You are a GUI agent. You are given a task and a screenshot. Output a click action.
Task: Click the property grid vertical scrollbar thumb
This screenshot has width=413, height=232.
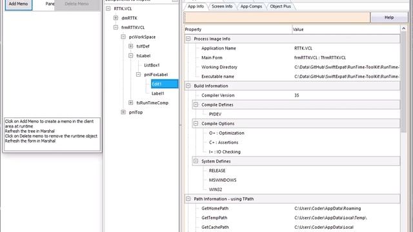click(404, 82)
